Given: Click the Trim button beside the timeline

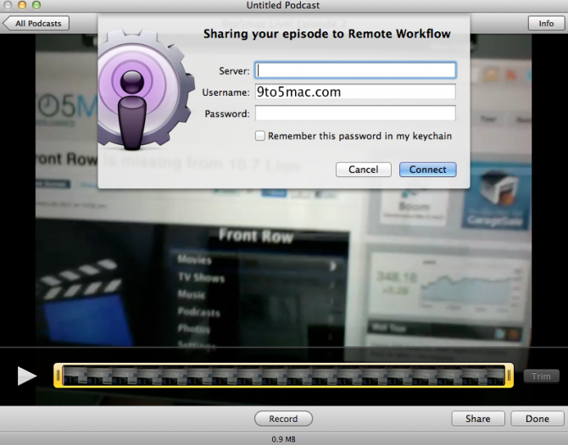Looking at the screenshot, I should (x=541, y=376).
